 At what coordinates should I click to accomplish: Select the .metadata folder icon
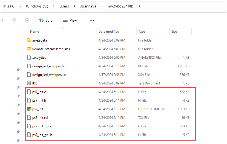tap(29, 40)
